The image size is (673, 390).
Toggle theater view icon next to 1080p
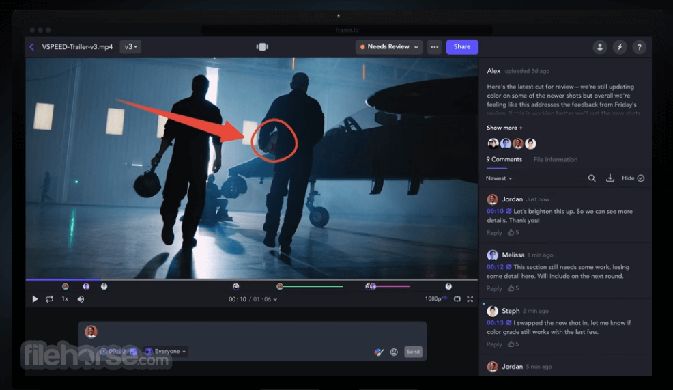coord(457,299)
